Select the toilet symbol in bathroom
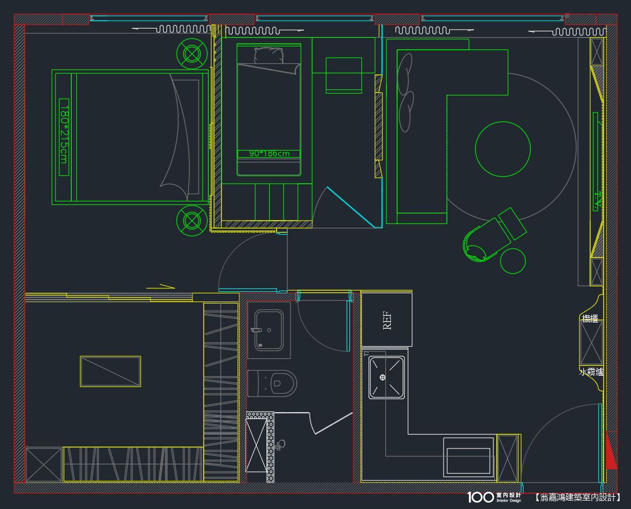 coord(273,383)
